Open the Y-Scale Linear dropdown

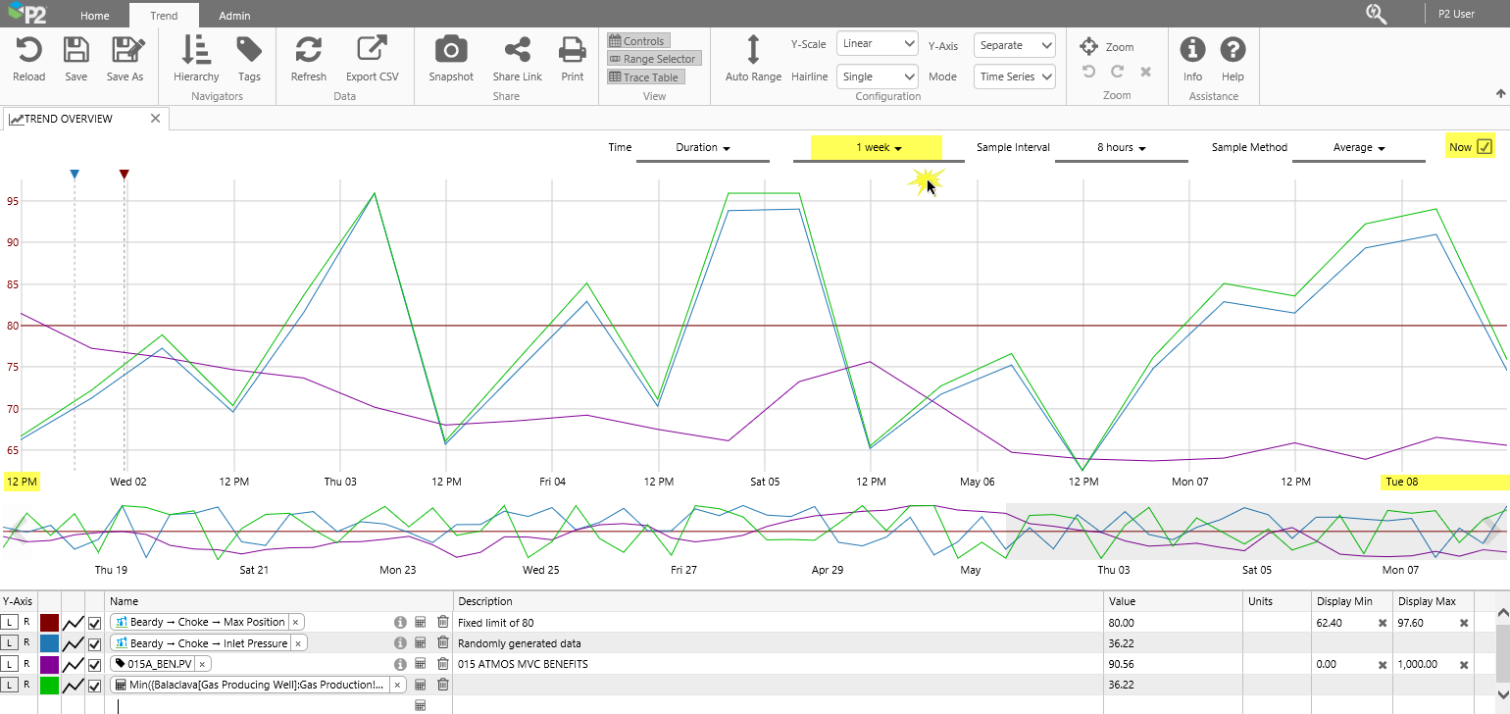tap(877, 44)
